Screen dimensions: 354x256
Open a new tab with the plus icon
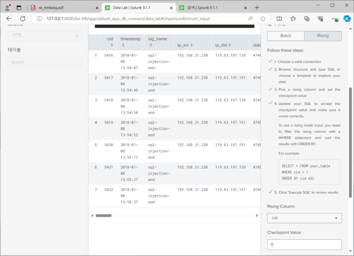tap(257, 8)
